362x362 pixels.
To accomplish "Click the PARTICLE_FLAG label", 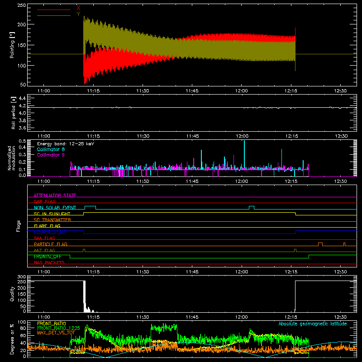I will [x=51, y=244].
